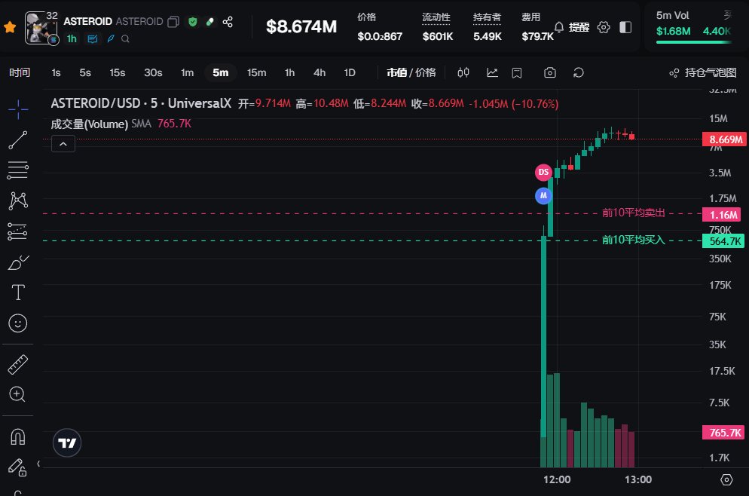Click the green pill pump icon
Screen dimensions: 749x496
209,22
